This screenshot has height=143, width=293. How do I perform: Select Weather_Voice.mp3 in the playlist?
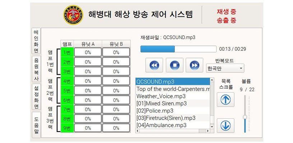pos(161,96)
